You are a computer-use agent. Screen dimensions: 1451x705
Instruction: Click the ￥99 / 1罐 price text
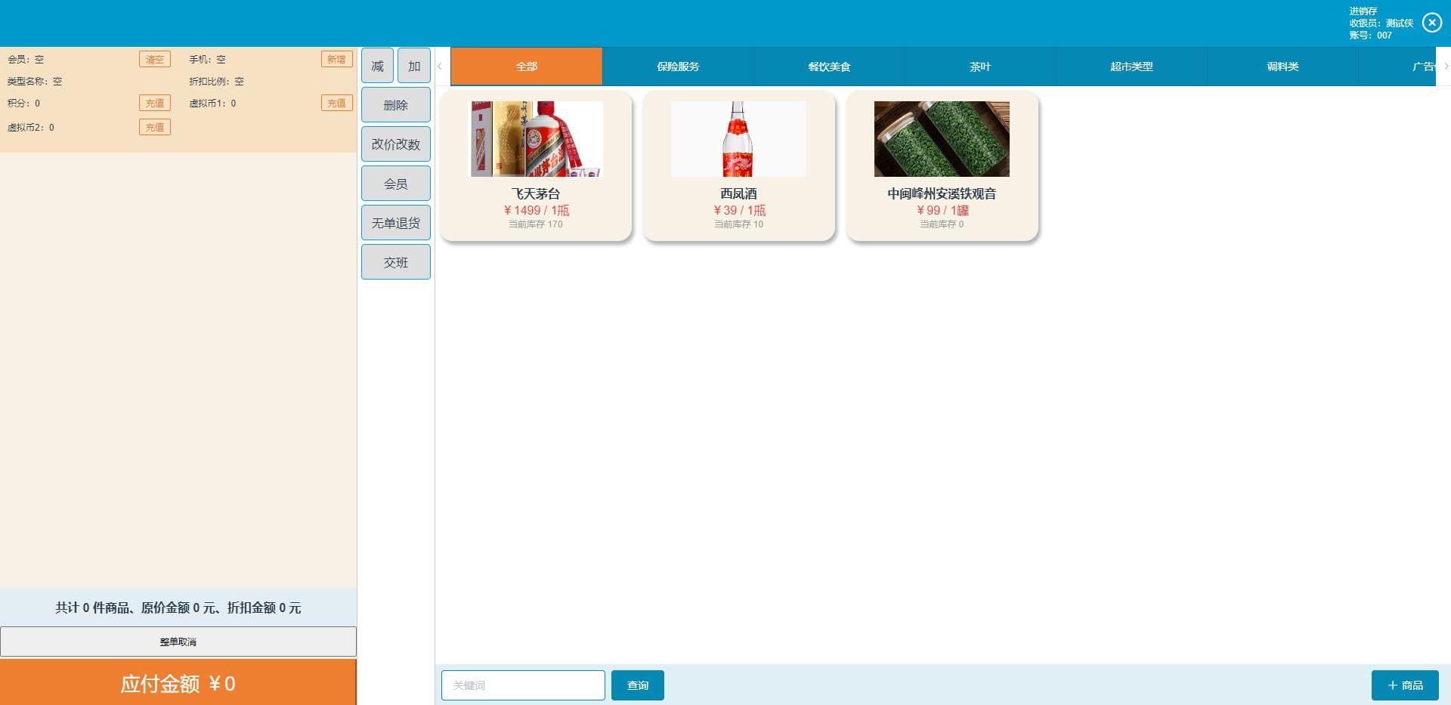point(942,210)
